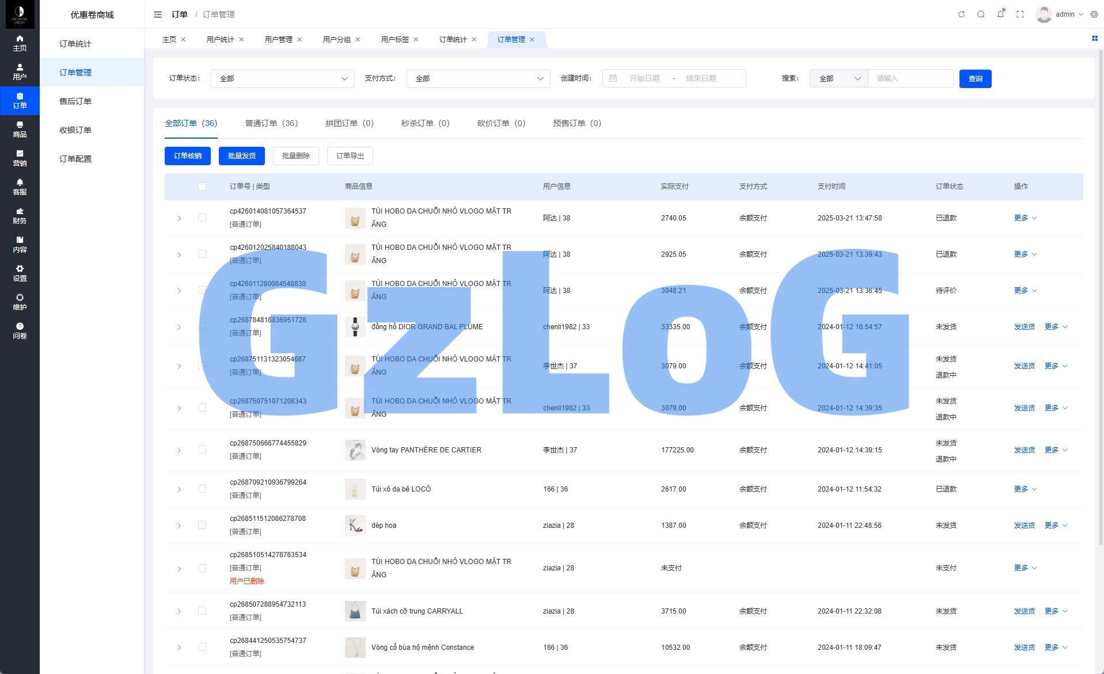Click the 订单导出 button
The width and height of the screenshot is (1104, 674).
coord(350,156)
